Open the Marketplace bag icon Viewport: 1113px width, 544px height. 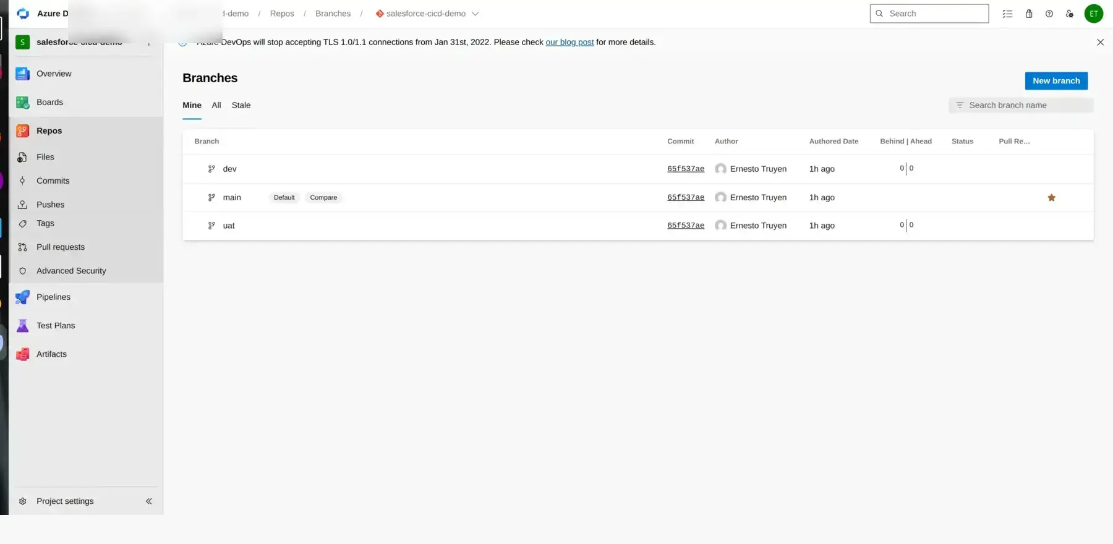[1029, 14]
